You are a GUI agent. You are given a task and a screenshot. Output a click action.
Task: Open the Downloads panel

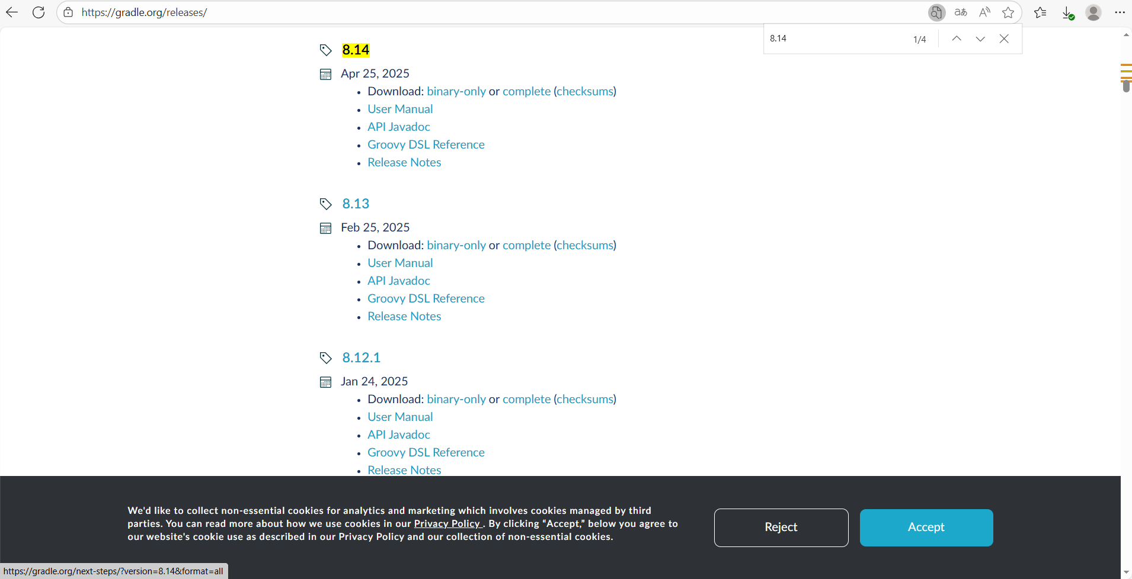click(x=1067, y=12)
